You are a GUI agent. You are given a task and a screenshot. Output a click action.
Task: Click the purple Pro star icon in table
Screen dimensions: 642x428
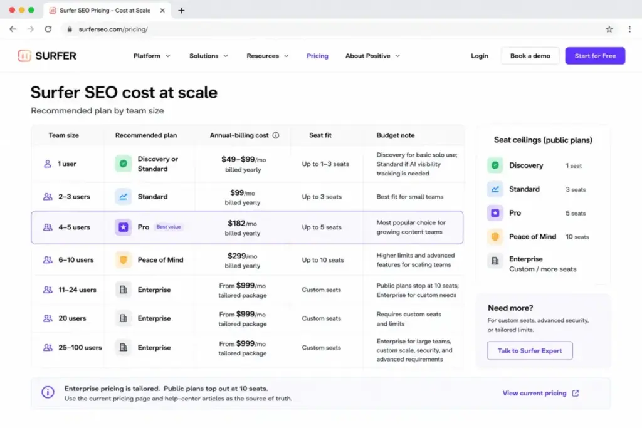(x=124, y=227)
